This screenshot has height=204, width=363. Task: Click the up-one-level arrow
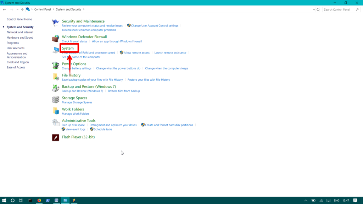point(22,10)
